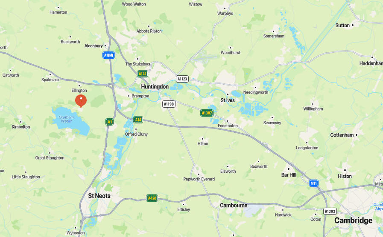Select the Cambridge city label
Screen dimensions: 383x237
(x=353, y=220)
